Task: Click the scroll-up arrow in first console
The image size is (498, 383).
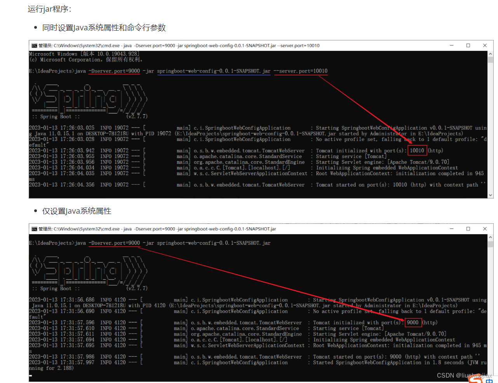Action: click(490, 54)
